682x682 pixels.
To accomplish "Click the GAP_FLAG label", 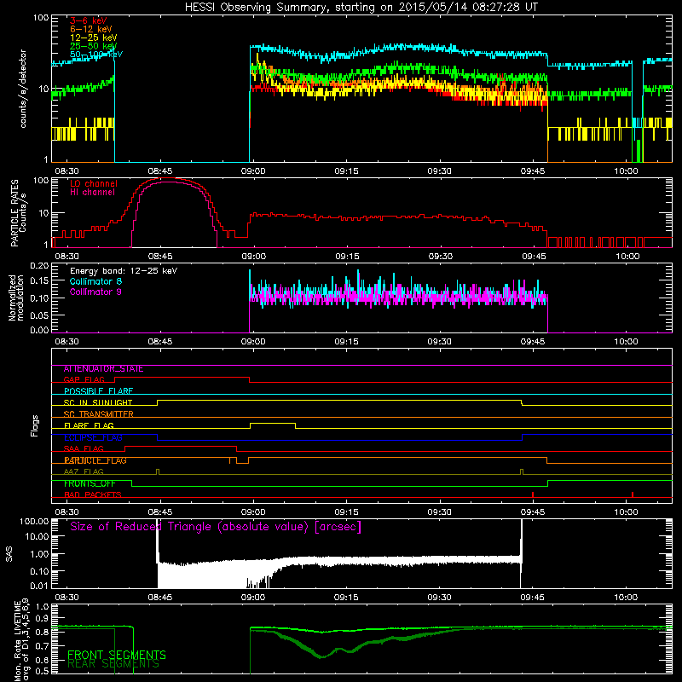I will pos(84,379).
